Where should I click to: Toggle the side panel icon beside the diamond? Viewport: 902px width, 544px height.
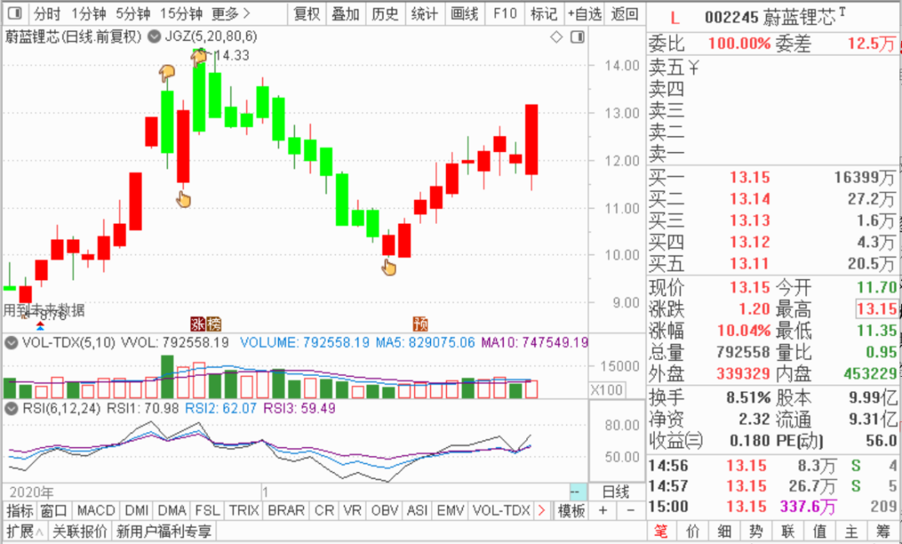point(576,37)
